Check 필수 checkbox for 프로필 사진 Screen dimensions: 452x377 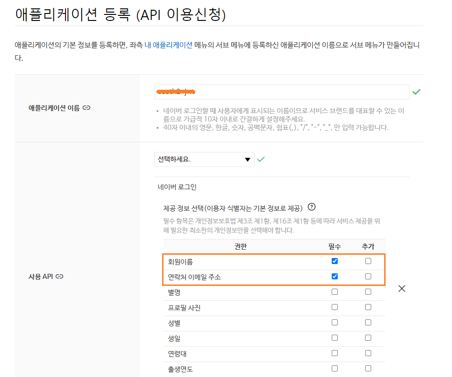(x=334, y=307)
